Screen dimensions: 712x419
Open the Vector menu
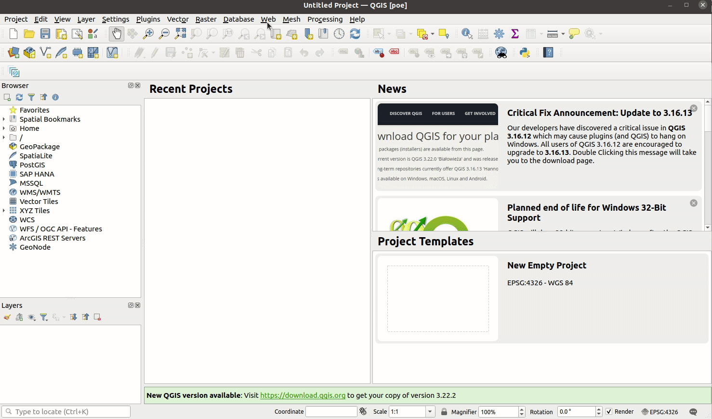(x=178, y=19)
